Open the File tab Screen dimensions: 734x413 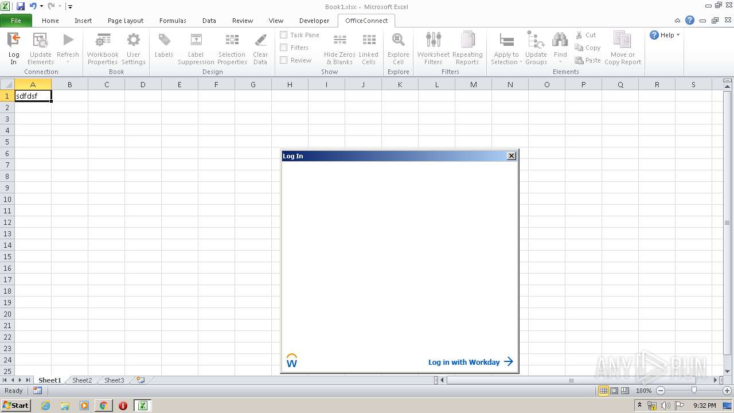16,21
